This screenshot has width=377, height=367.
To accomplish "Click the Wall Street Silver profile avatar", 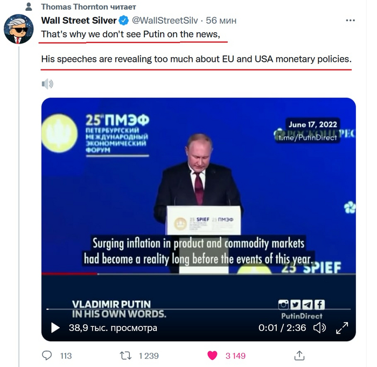I will (x=18, y=29).
